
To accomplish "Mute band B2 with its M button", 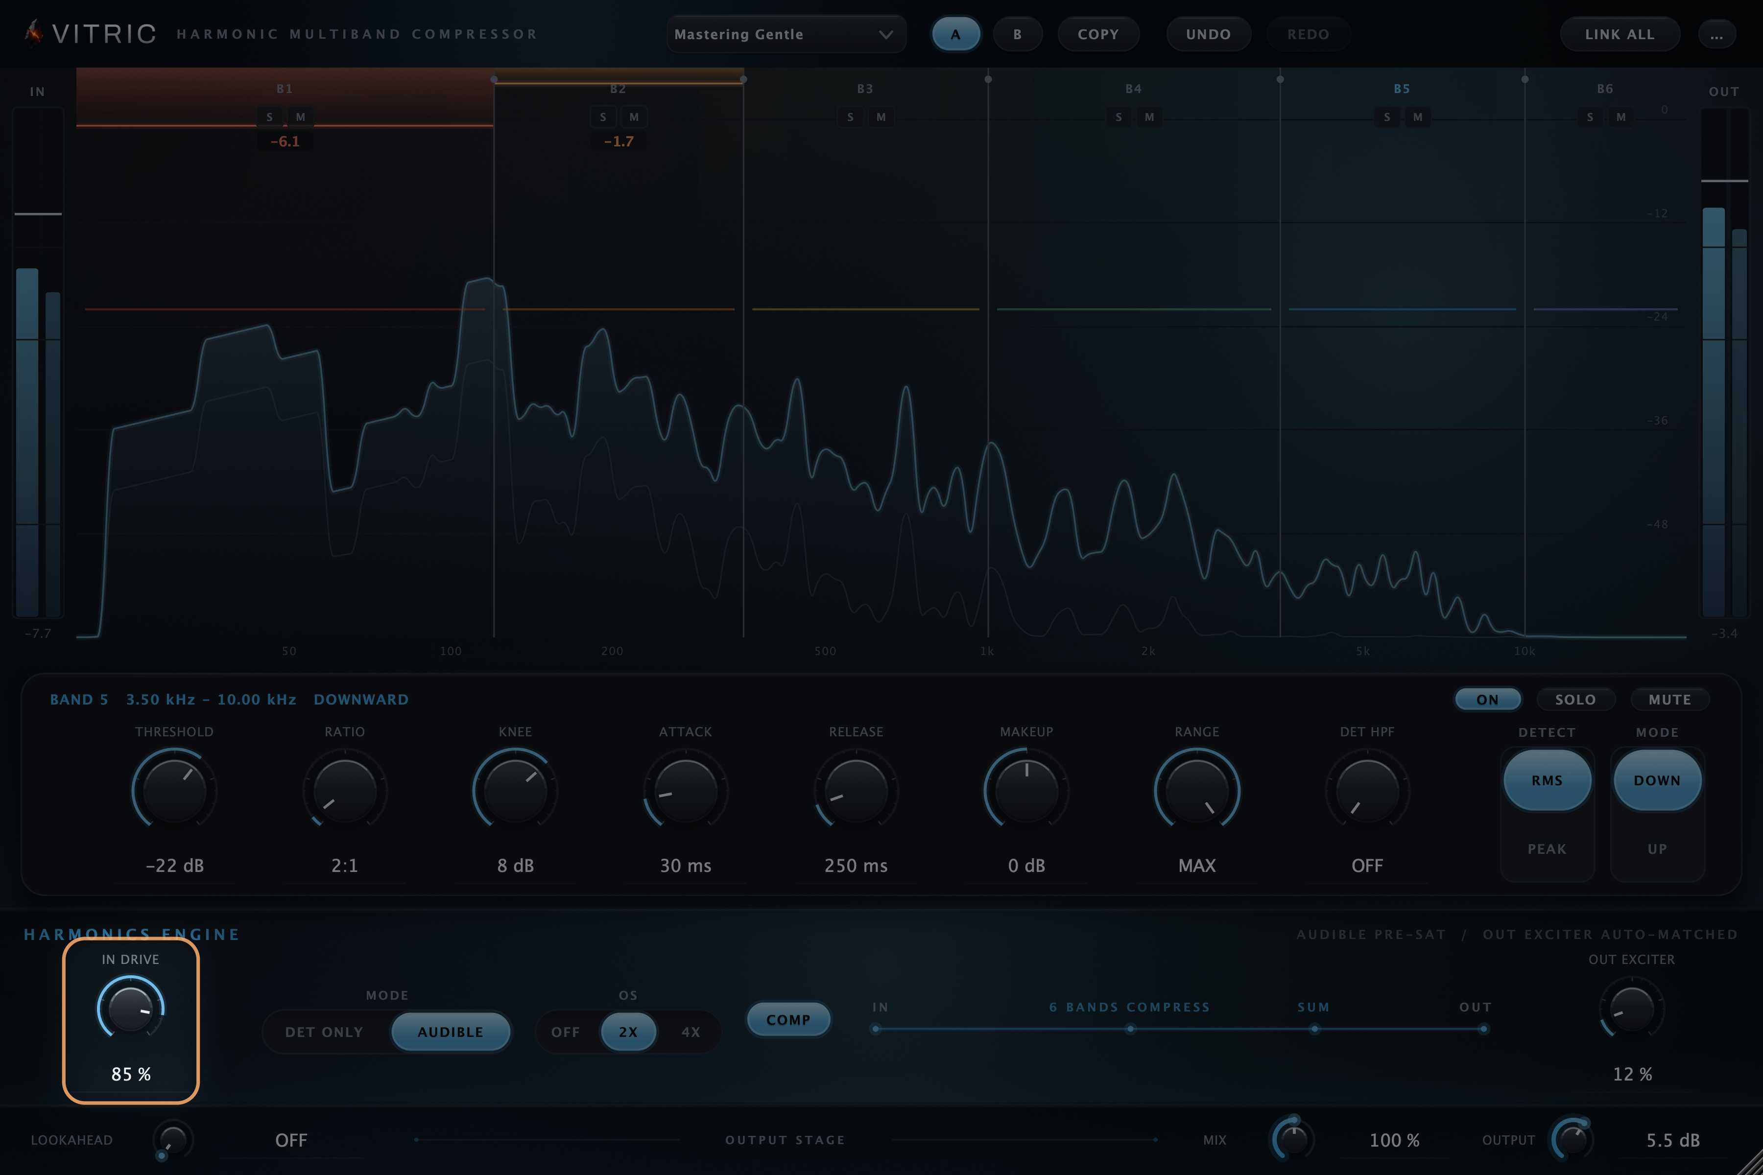I will 634,117.
